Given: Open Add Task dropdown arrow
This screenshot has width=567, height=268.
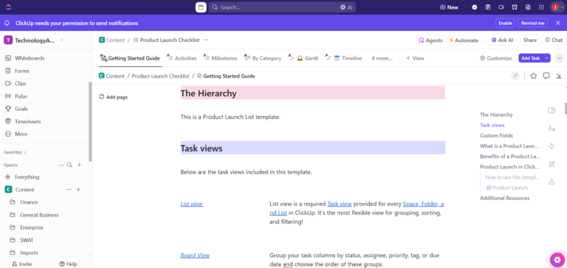Looking at the screenshot, I should tap(546, 58).
